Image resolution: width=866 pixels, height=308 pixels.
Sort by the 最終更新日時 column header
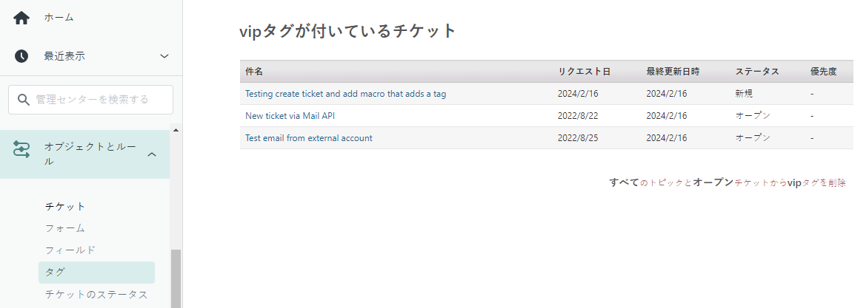(673, 72)
